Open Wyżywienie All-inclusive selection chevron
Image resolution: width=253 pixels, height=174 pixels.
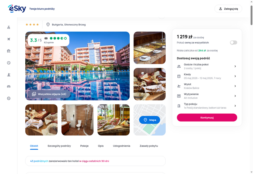[235, 96]
